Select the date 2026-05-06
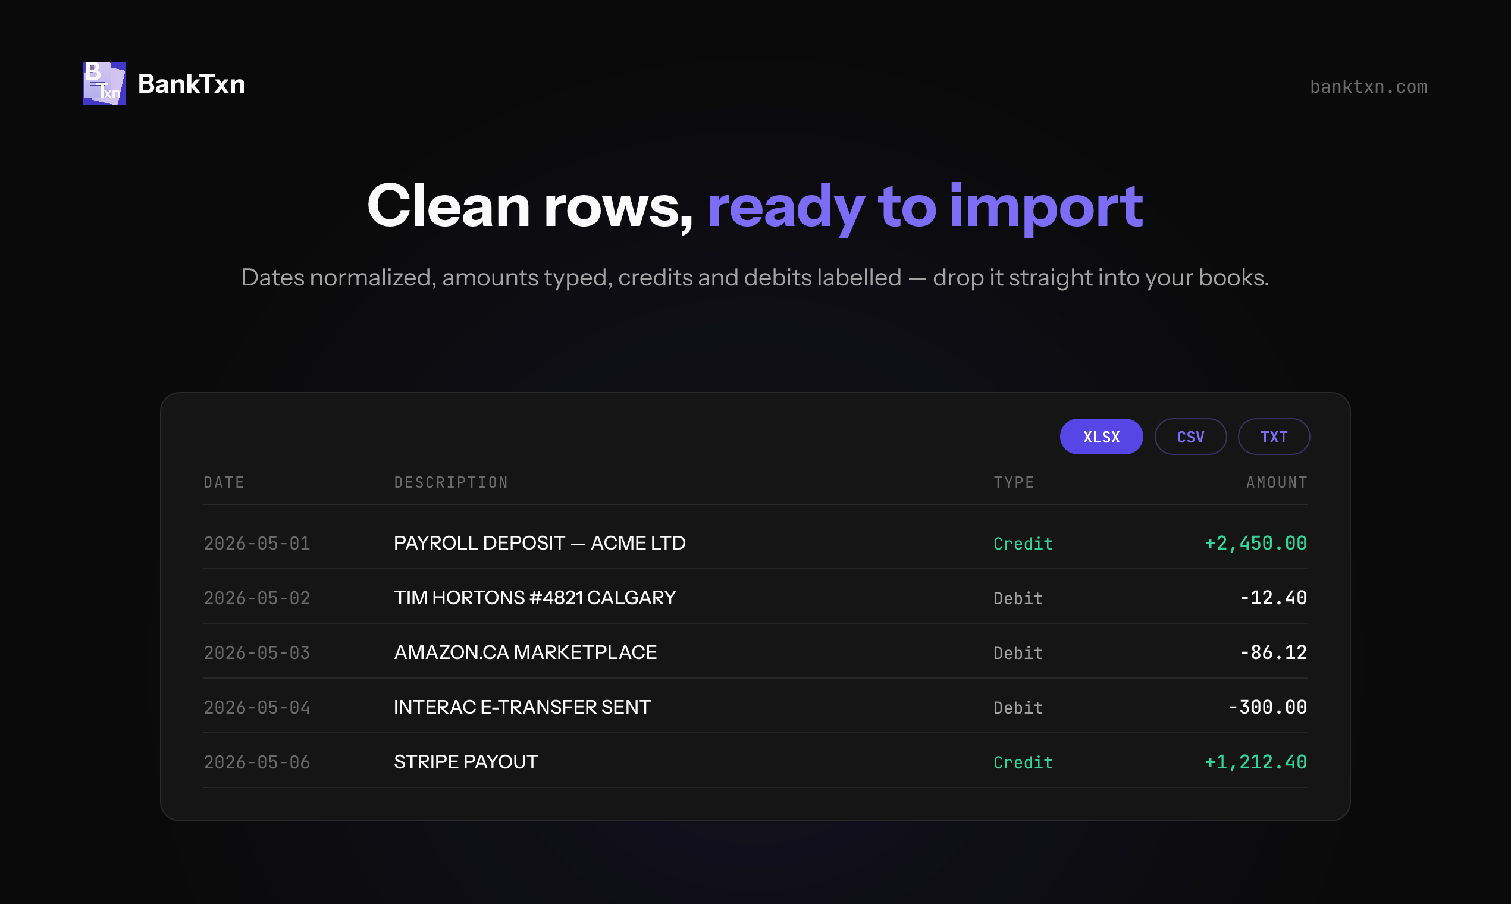 click(256, 762)
